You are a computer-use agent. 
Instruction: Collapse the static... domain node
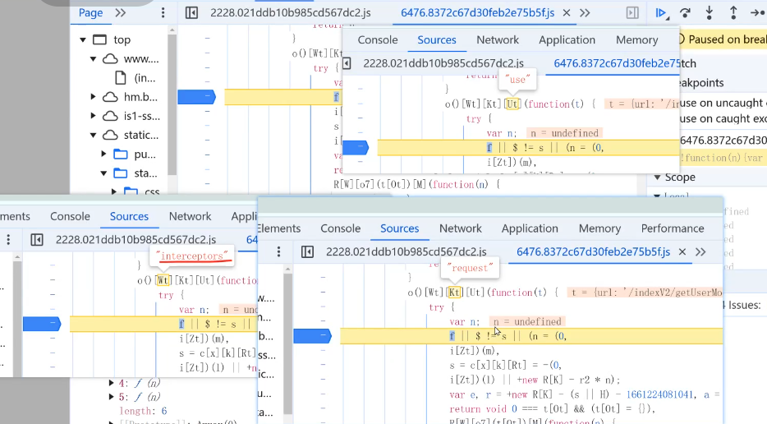pyautogui.click(x=93, y=135)
